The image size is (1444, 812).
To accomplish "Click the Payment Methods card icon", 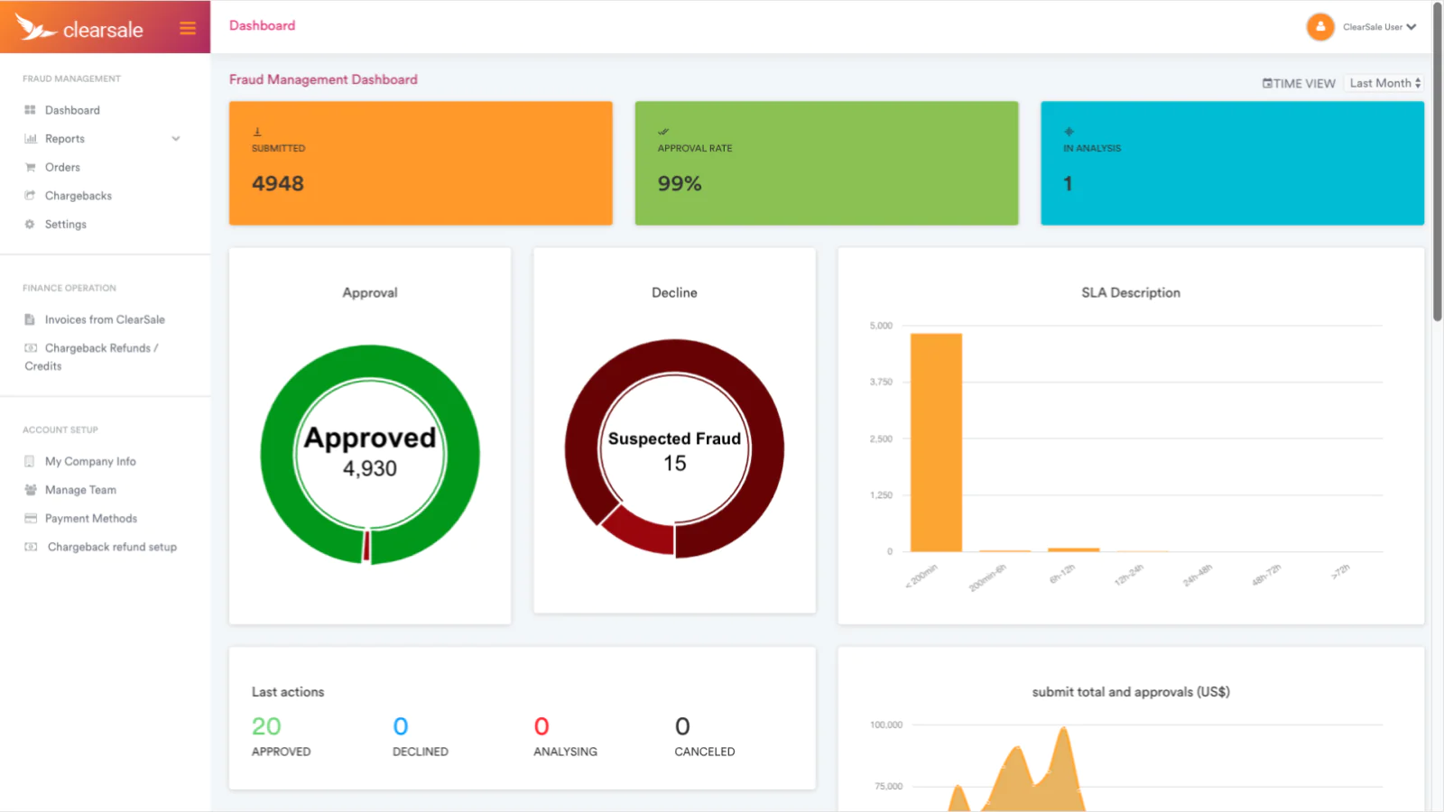I will tap(30, 519).
